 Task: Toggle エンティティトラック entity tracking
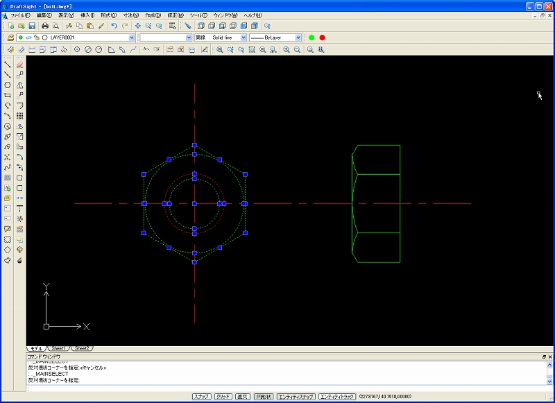tap(337, 397)
